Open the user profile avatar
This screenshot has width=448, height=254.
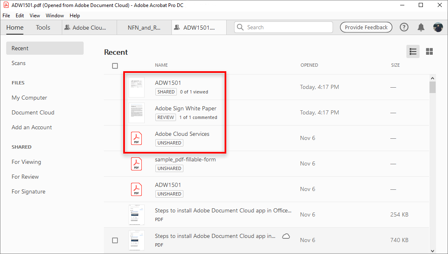coord(438,27)
